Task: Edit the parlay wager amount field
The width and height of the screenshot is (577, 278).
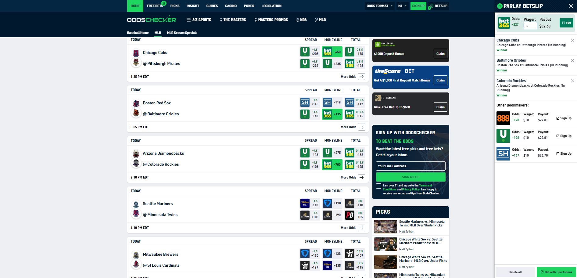Action: point(530,26)
